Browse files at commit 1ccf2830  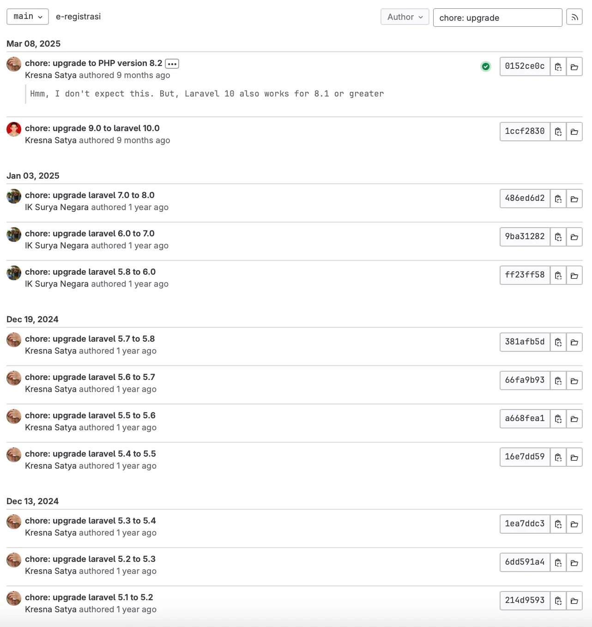pyautogui.click(x=574, y=132)
